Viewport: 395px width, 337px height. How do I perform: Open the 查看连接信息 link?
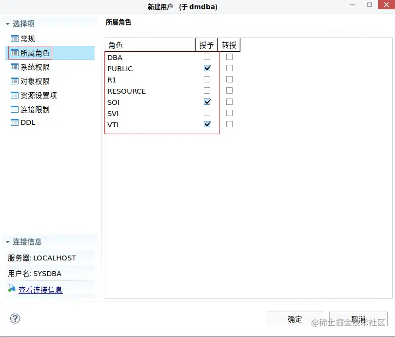pos(40,289)
